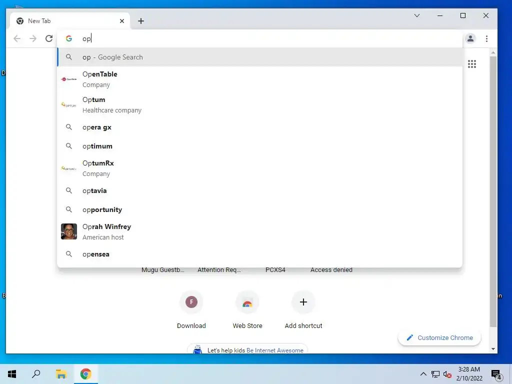Image resolution: width=512 pixels, height=384 pixels.
Task: Click the vertical scrollbar thumb
Action: click(493, 191)
